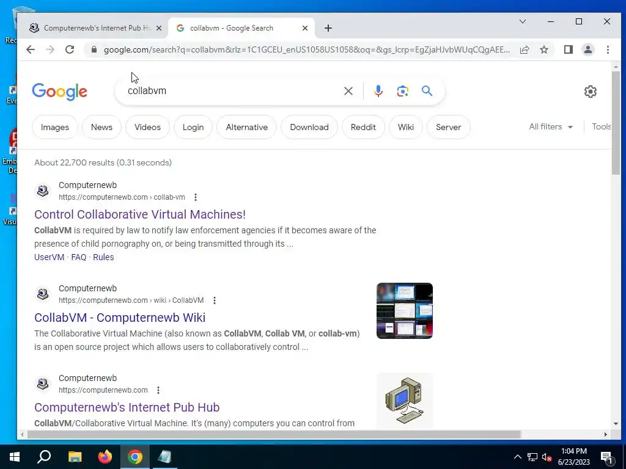Screen dimensions: 626x469
Task: Click the scroll down arrow
Action: pyautogui.click(x=616, y=424)
